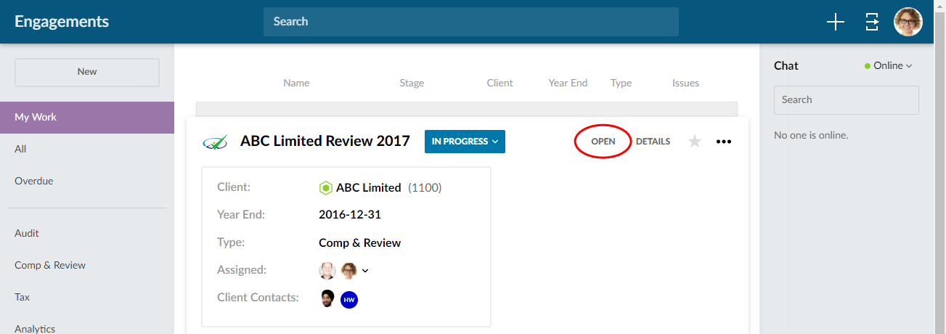The width and height of the screenshot is (946, 334).
Task: Star the ABC Limited Review 2017 engagement
Action: [x=695, y=142]
